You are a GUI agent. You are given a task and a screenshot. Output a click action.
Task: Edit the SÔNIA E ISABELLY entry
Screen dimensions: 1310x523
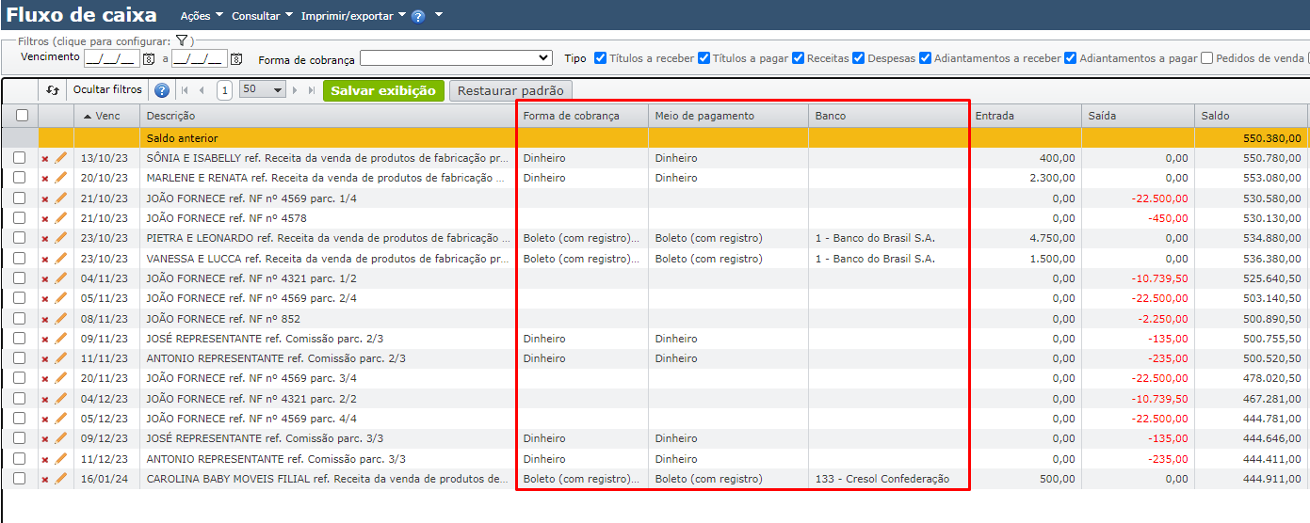[60, 158]
